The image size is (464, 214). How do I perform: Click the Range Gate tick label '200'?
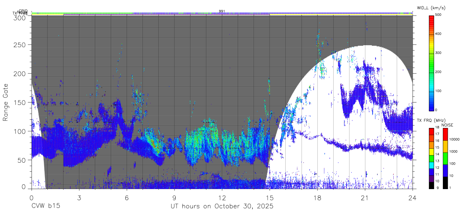20,74
